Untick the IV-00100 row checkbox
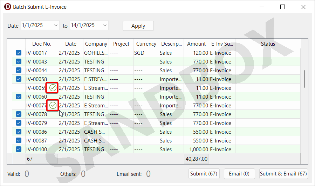Viewport: 315px width, 186px height. click(19, 150)
